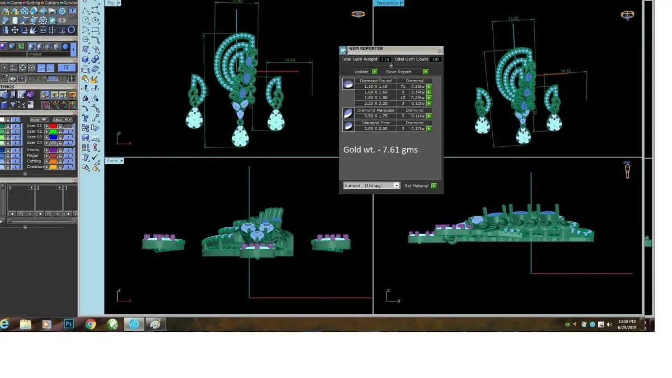Toggle visibility of Finger layer

(x=68, y=156)
